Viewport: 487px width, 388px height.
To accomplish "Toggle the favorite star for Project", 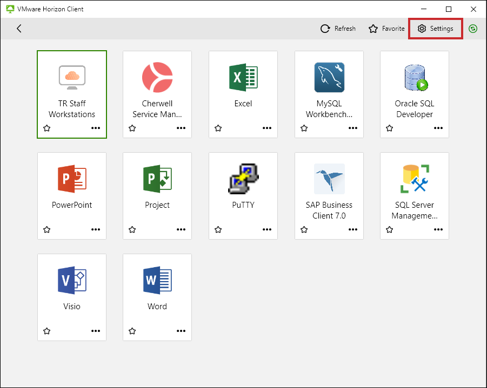I will click(132, 229).
